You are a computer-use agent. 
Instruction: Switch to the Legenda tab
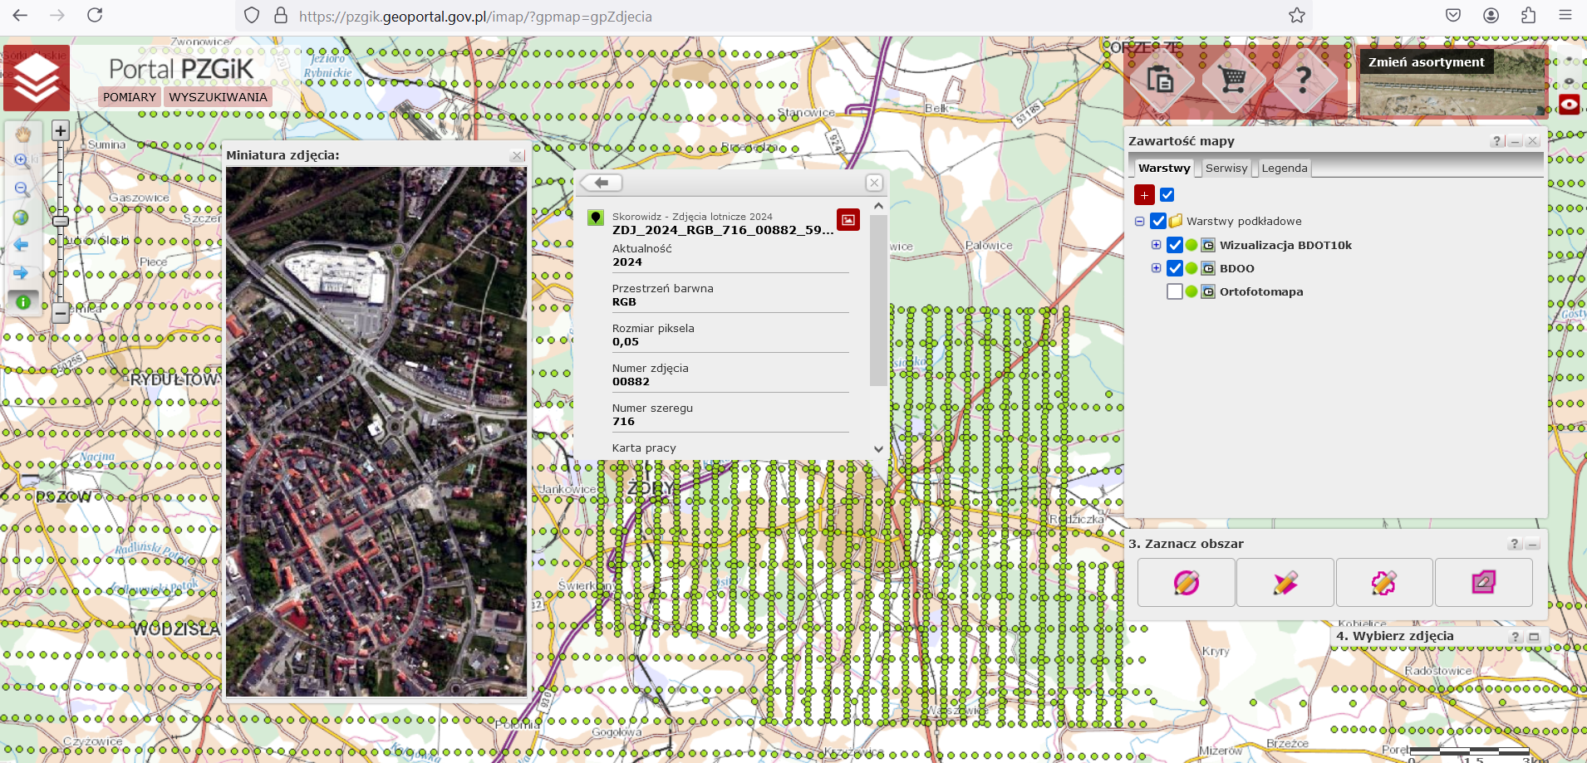coord(1284,169)
